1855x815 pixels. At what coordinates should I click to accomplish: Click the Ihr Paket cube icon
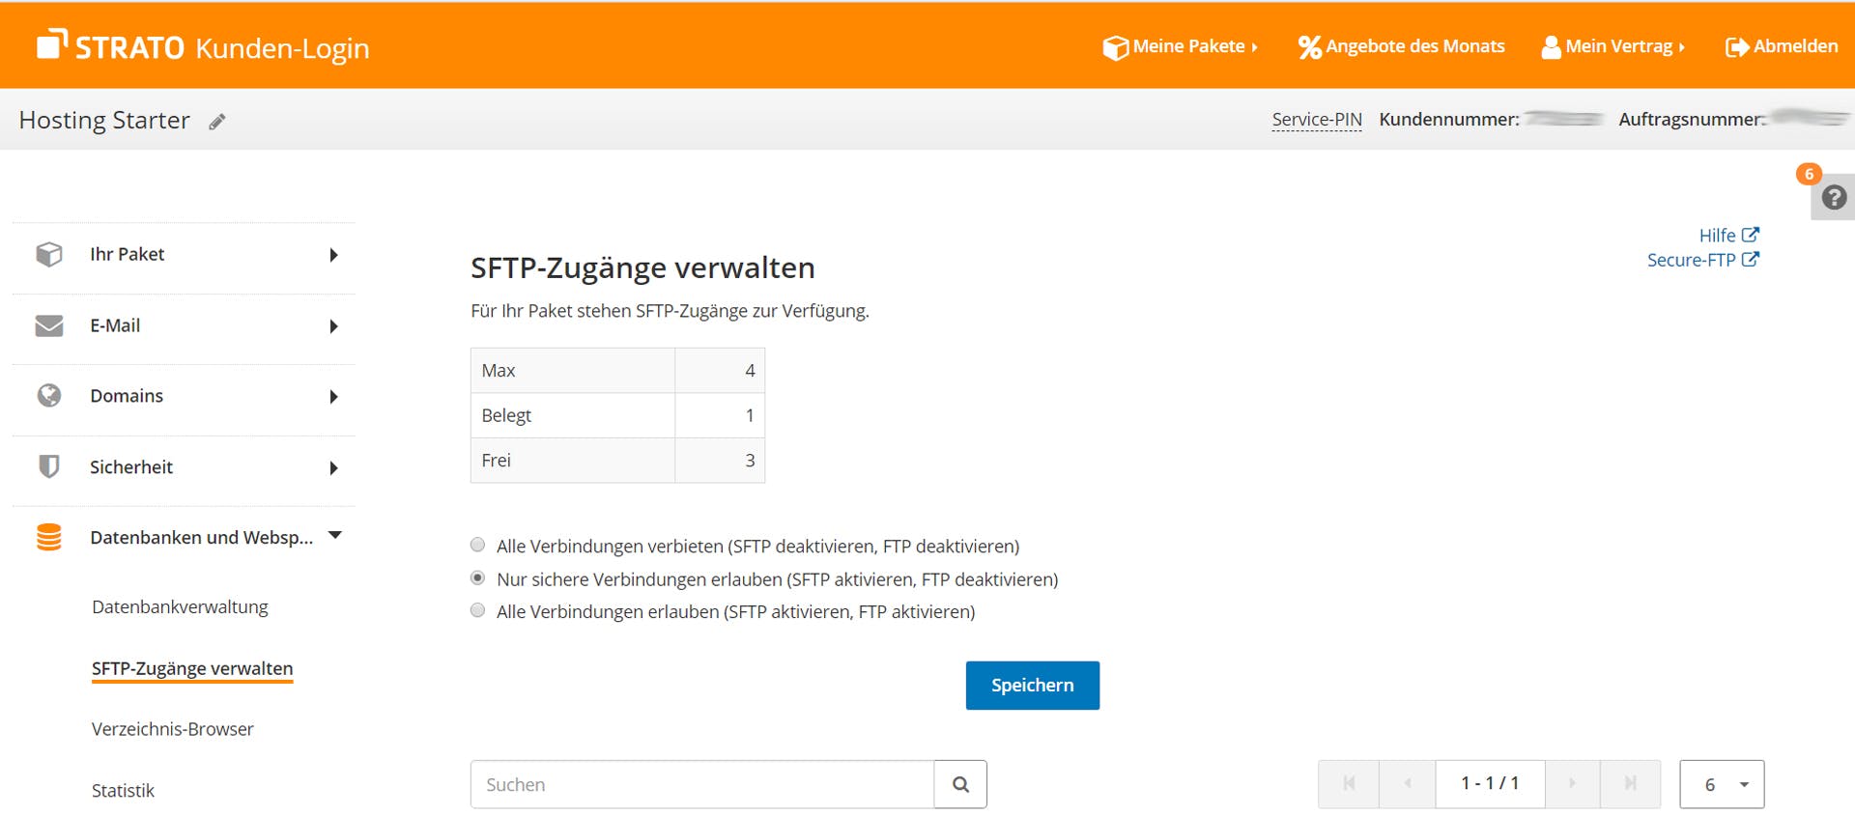coord(49,254)
